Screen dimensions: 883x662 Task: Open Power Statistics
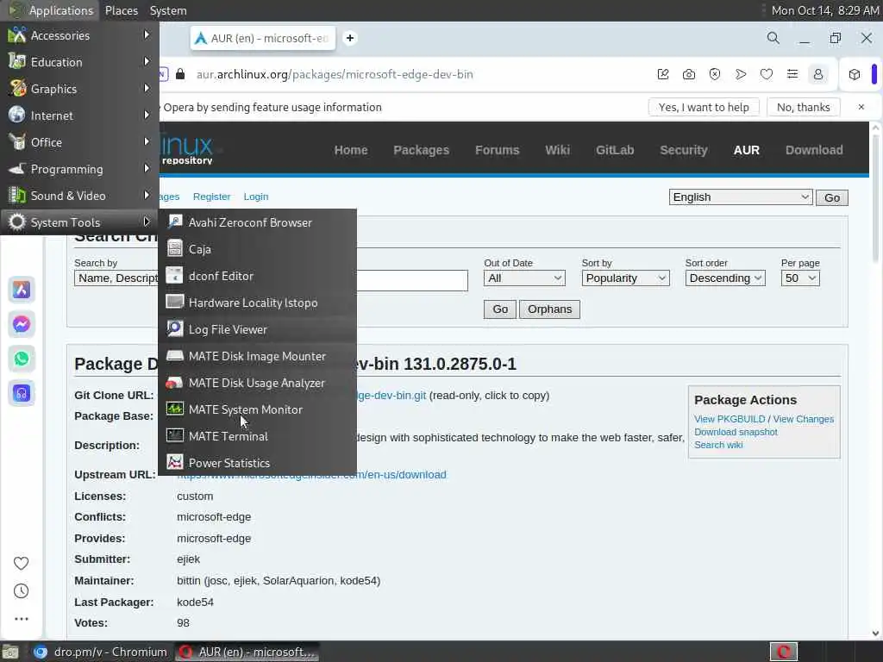tap(257, 463)
